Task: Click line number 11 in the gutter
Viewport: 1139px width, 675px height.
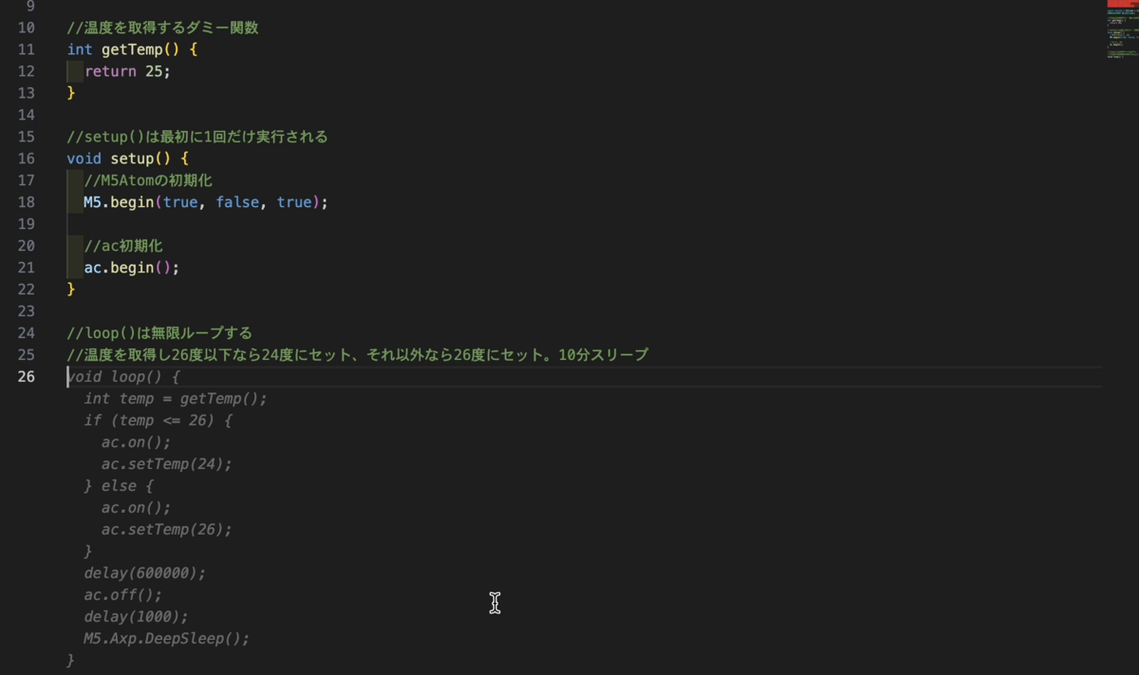Action: point(27,49)
